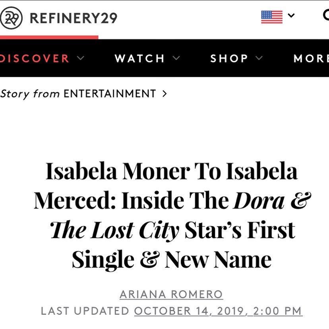329x329 pixels.
Task: Click the red reading progress bar
Action: pyautogui.click(x=49, y=37)
